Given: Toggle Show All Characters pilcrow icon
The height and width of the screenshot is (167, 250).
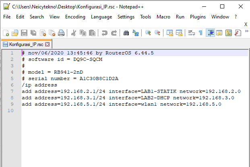Looking at the screenshot, I should point(201,33).
